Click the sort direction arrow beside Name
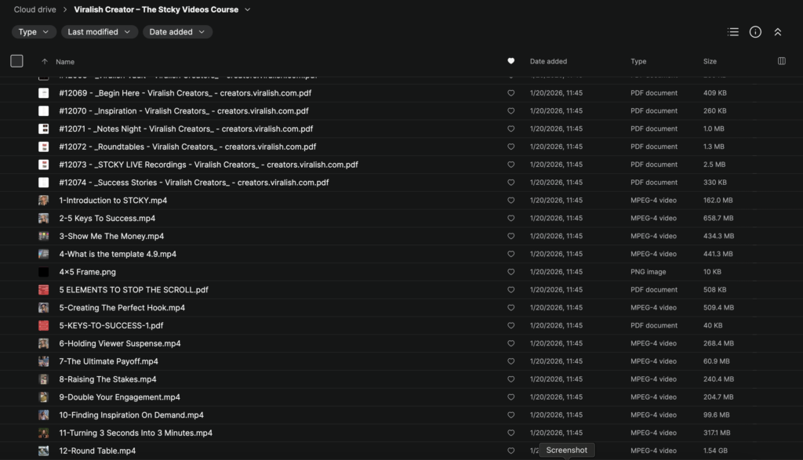The height and width of the screenshot is (460, 803). pyautogui.click(x=45, y=61)
